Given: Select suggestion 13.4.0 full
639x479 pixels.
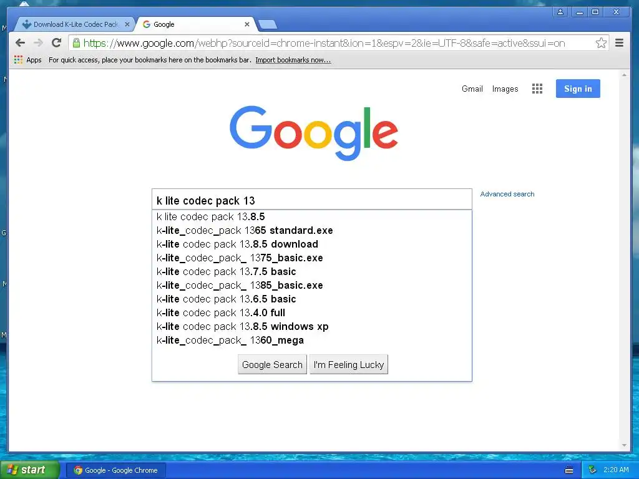Looking at the screenshot, I should coord(312,313).
